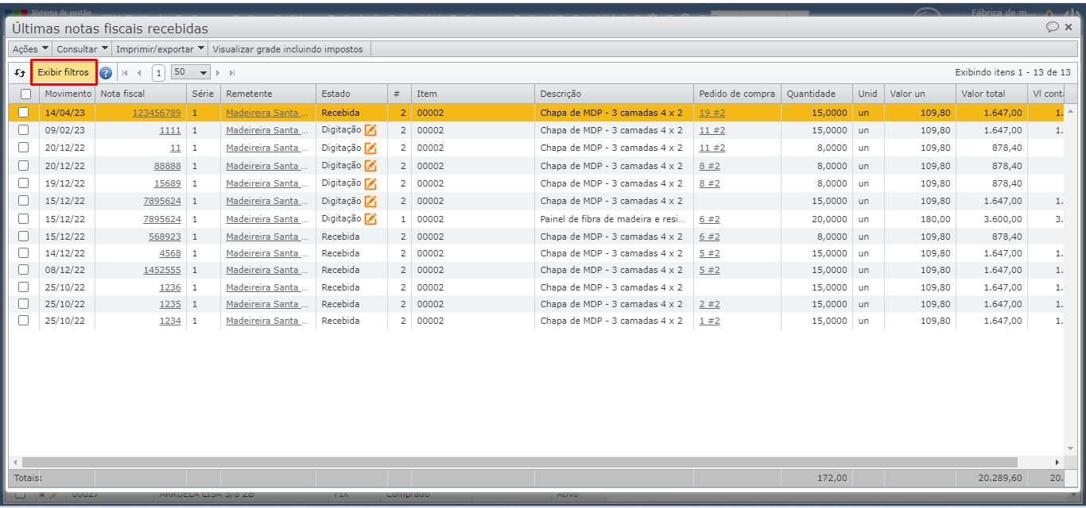This screenshot has width=1086, height=508.
Task: Jump to the last page arrow
Action: (232, 73)
